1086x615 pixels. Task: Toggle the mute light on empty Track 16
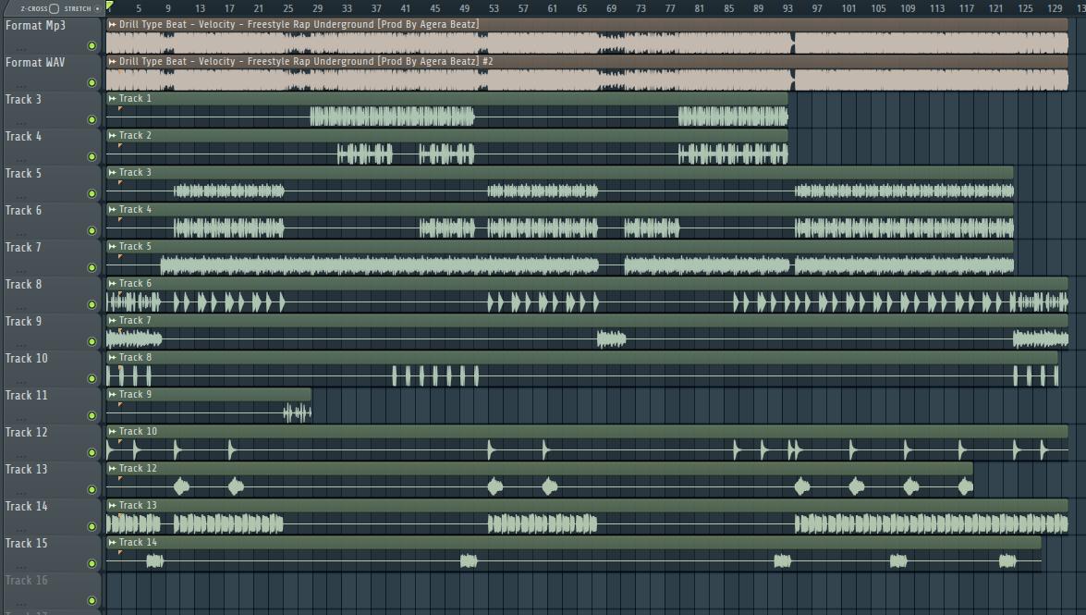(92, 600)
